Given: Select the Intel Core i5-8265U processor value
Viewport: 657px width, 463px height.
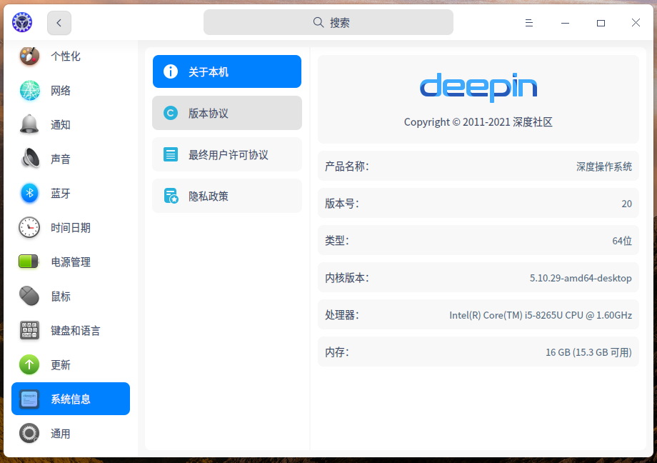Looking at the screenshot, I should [x=541, y=315].
